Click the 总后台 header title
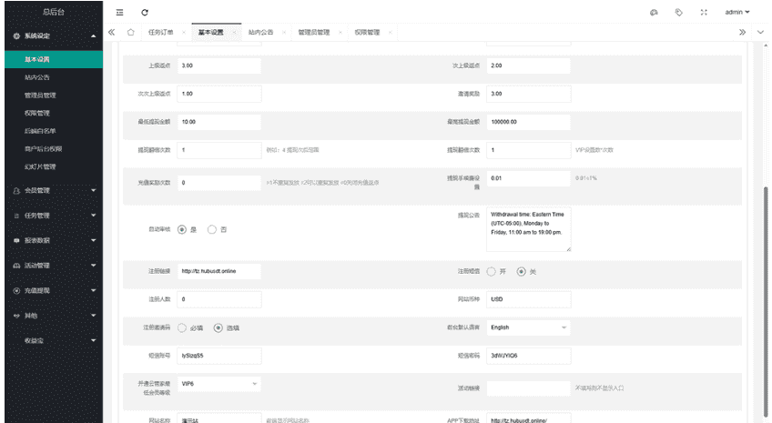This screenshot has width=772, height=423. 54,13
